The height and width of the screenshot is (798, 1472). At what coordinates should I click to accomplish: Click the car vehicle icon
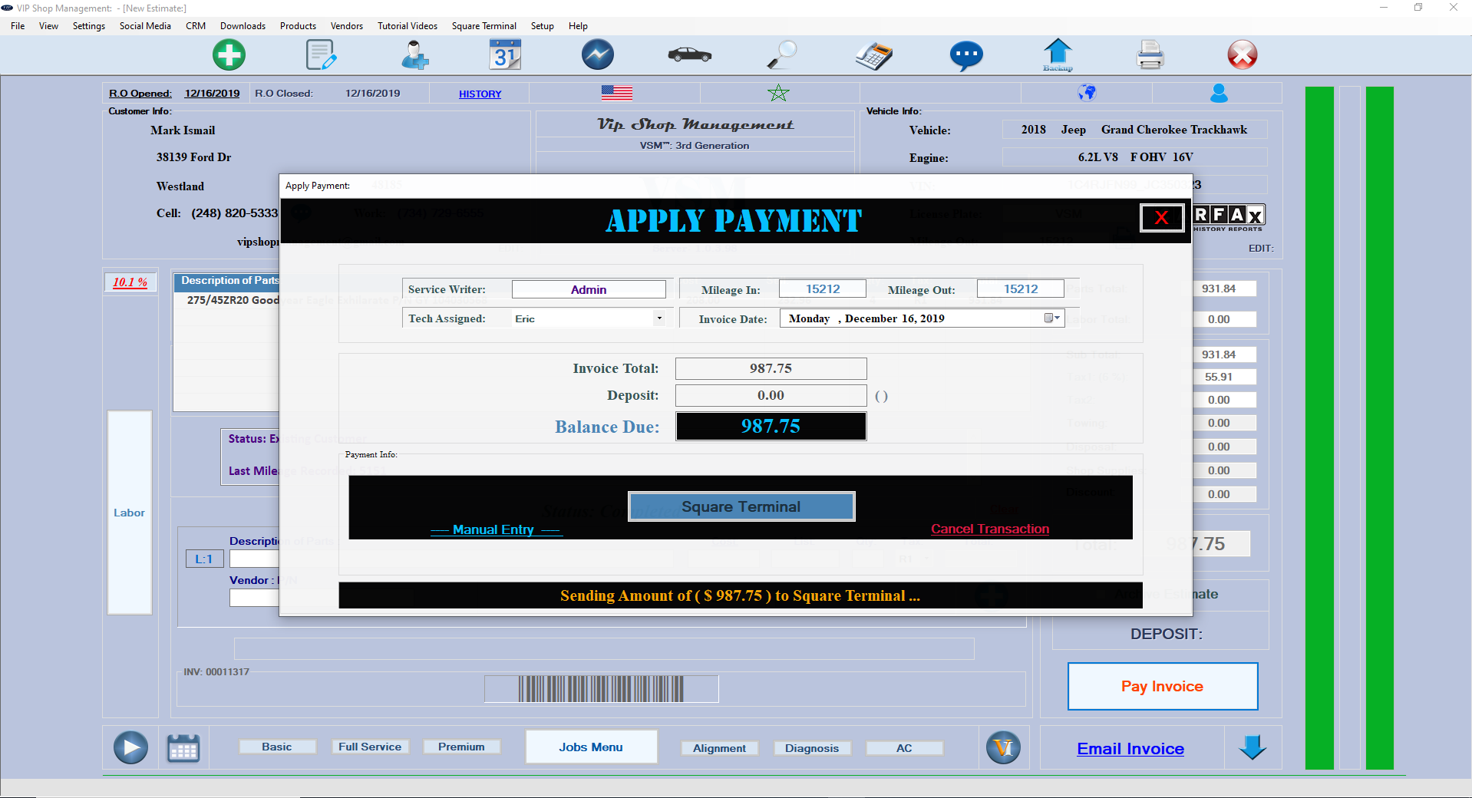pos(689,55)
